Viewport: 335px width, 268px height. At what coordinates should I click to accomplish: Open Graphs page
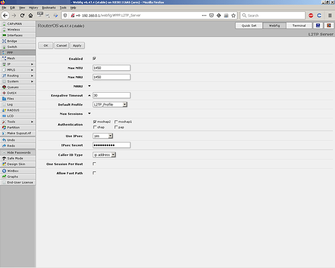(x=18, y=177)
